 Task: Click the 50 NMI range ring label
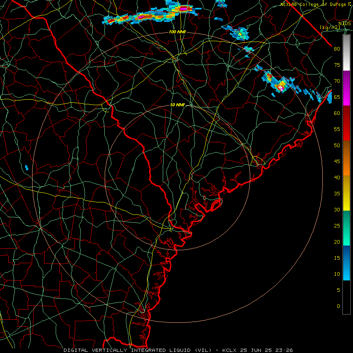click(x=177, y=105)
